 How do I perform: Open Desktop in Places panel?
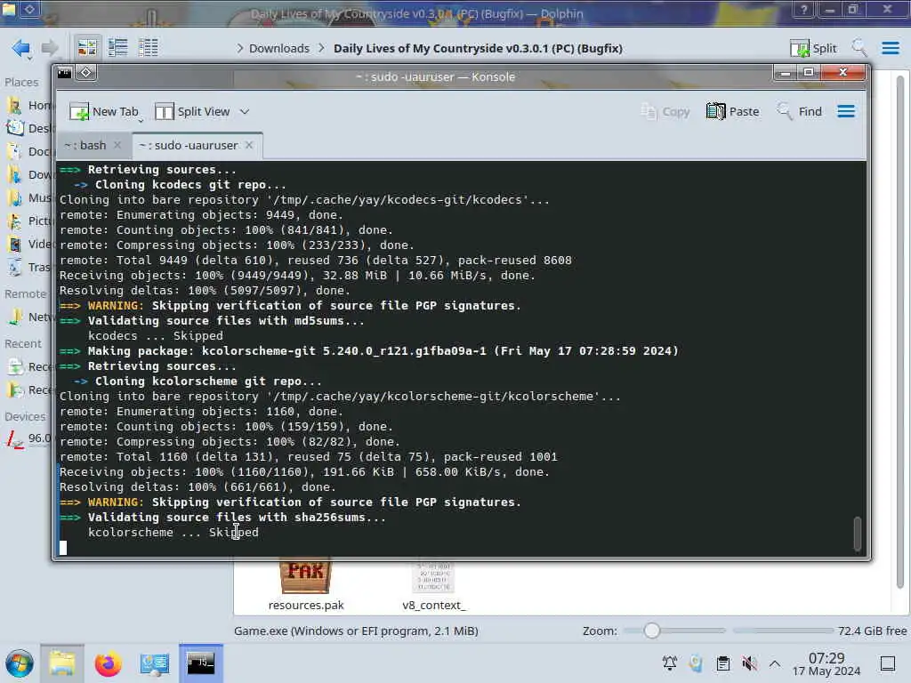coord(28,128)
